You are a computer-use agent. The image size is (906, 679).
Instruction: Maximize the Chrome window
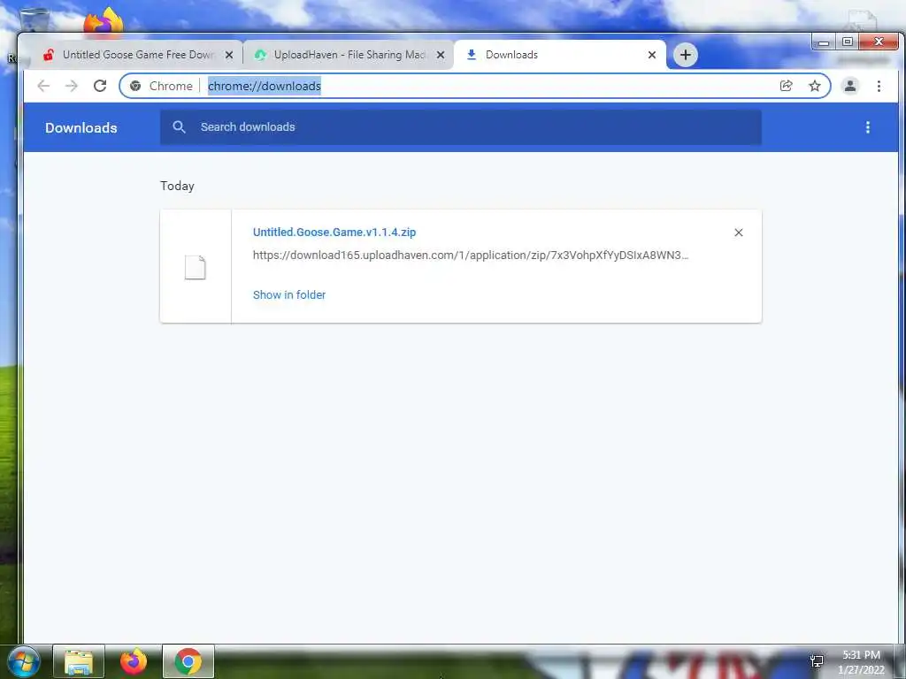847,42
